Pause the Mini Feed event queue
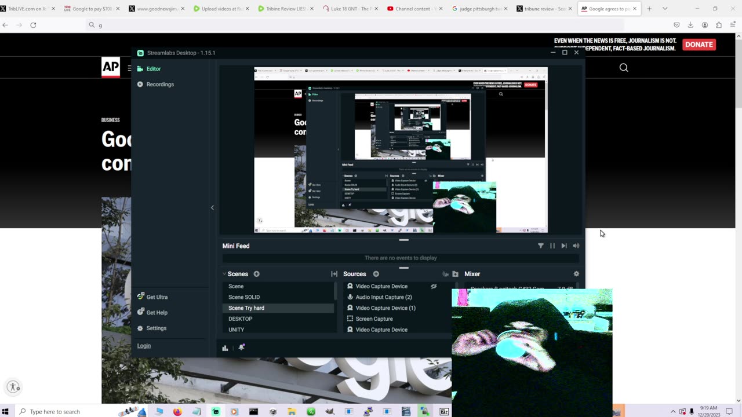 coord(552,246)
